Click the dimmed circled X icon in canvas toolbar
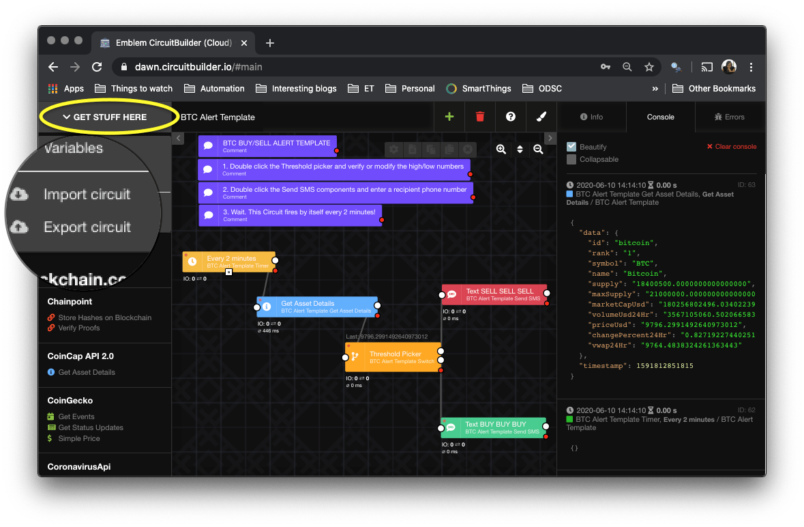 point(468,149)
